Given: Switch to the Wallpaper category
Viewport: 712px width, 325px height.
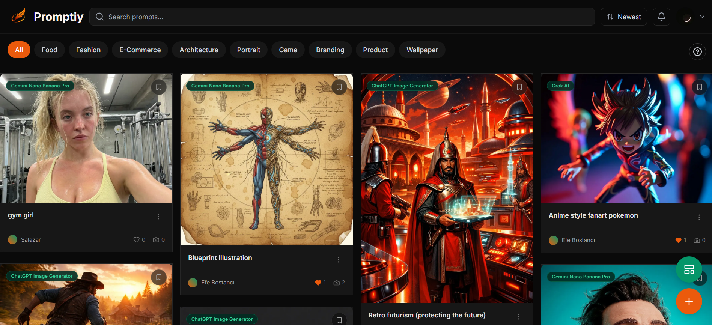Looking at the screenshot, I should point(422,50).
